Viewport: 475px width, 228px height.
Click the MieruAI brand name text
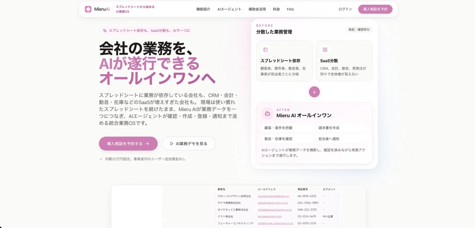[102, 9]
